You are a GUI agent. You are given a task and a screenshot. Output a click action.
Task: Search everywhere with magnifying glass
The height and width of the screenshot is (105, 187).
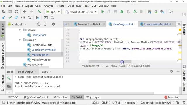[52, 17]
